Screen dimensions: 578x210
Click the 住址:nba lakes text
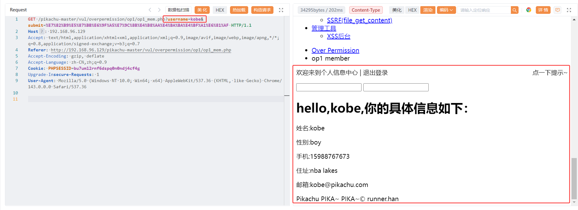pos(317,171)
